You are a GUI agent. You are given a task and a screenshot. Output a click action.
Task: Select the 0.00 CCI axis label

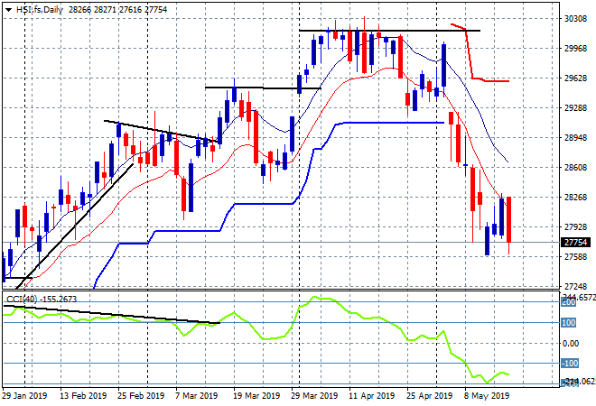pos(571,344)
